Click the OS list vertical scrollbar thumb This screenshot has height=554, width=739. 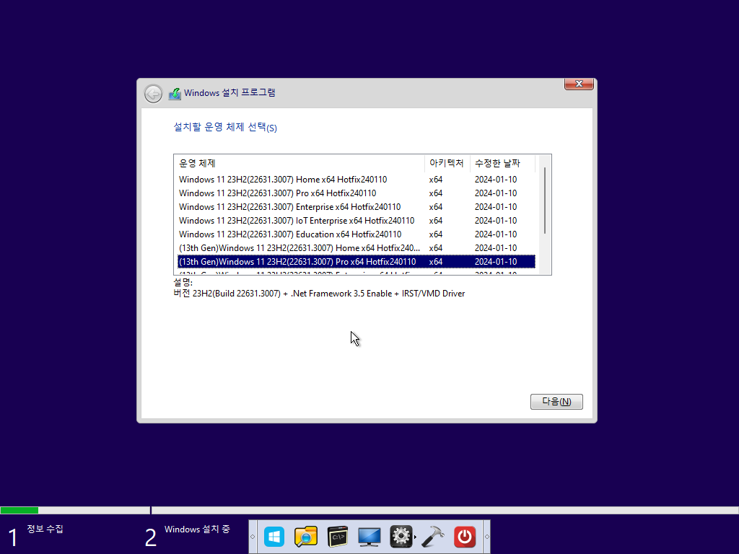pyautogui.click(x=545, y=201)
